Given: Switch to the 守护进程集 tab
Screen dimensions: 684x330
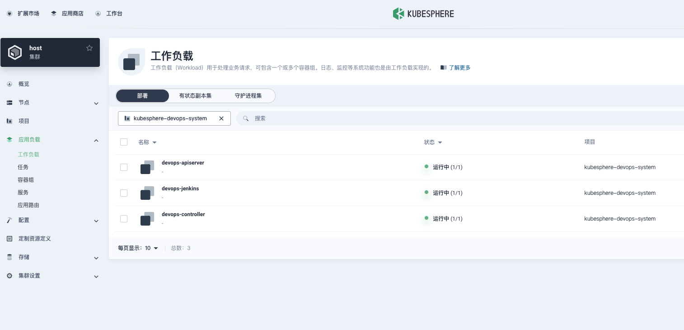Looking at the screenshot, I should tap(248, 96).
